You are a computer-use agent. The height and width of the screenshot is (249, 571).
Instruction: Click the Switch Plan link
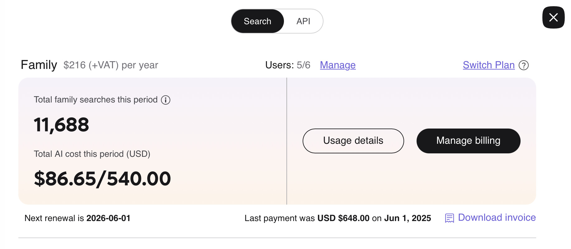[488, 65]
